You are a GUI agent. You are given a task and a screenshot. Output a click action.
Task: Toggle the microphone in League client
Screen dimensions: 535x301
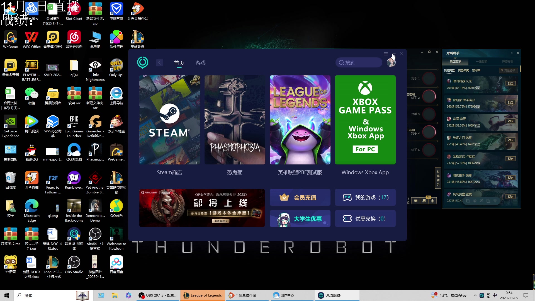click(x=432, y=201)
